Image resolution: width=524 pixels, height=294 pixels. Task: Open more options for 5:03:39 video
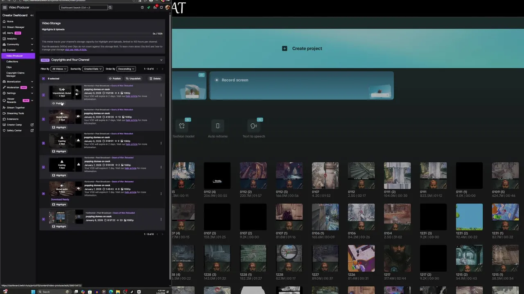pyautogui.click(x=161, y=167)
